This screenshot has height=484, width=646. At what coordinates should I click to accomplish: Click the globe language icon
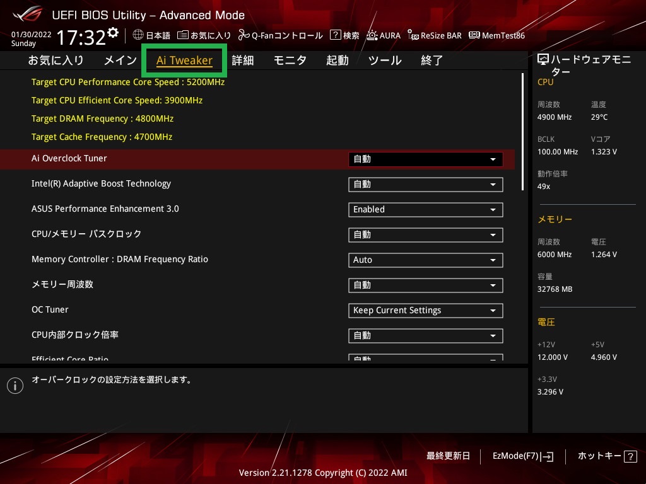coord(138,35)
